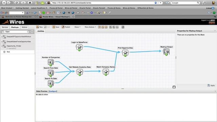Screen dimensions: 217x122
Task: Click the first gray layout icon in toolbar
Action: coord(111,27)
